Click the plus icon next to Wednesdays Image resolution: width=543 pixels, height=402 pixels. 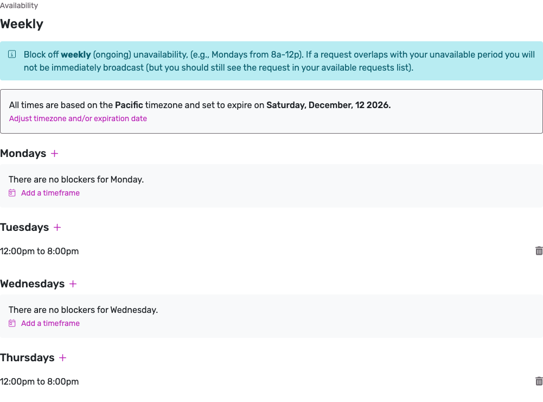pyautogui.click(x=73, y=284)
